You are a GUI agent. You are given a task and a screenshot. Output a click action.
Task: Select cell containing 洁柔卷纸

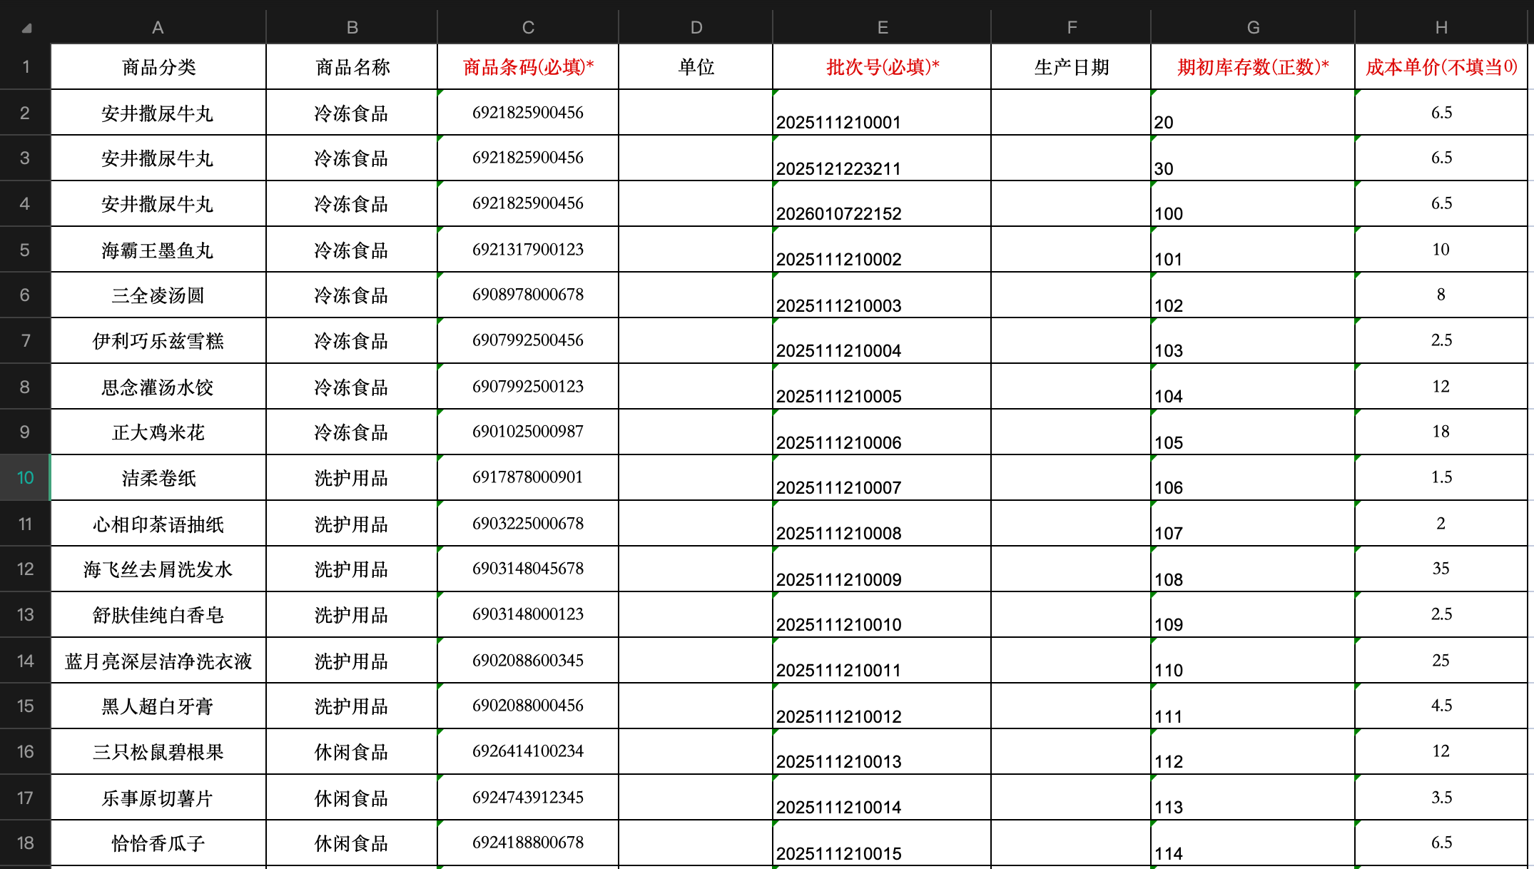tap(158, 478)
